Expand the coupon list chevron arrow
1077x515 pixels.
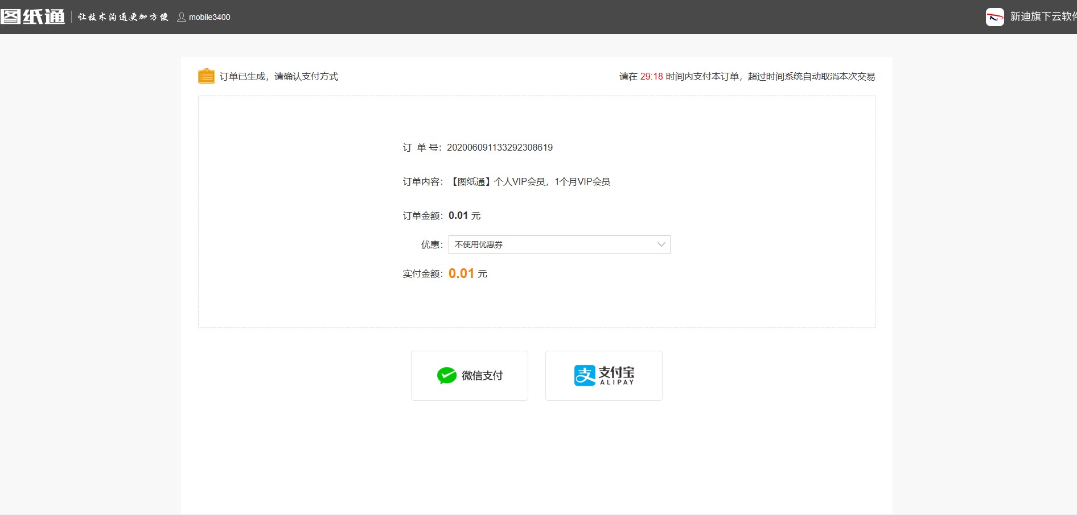(x=661, y=244)
